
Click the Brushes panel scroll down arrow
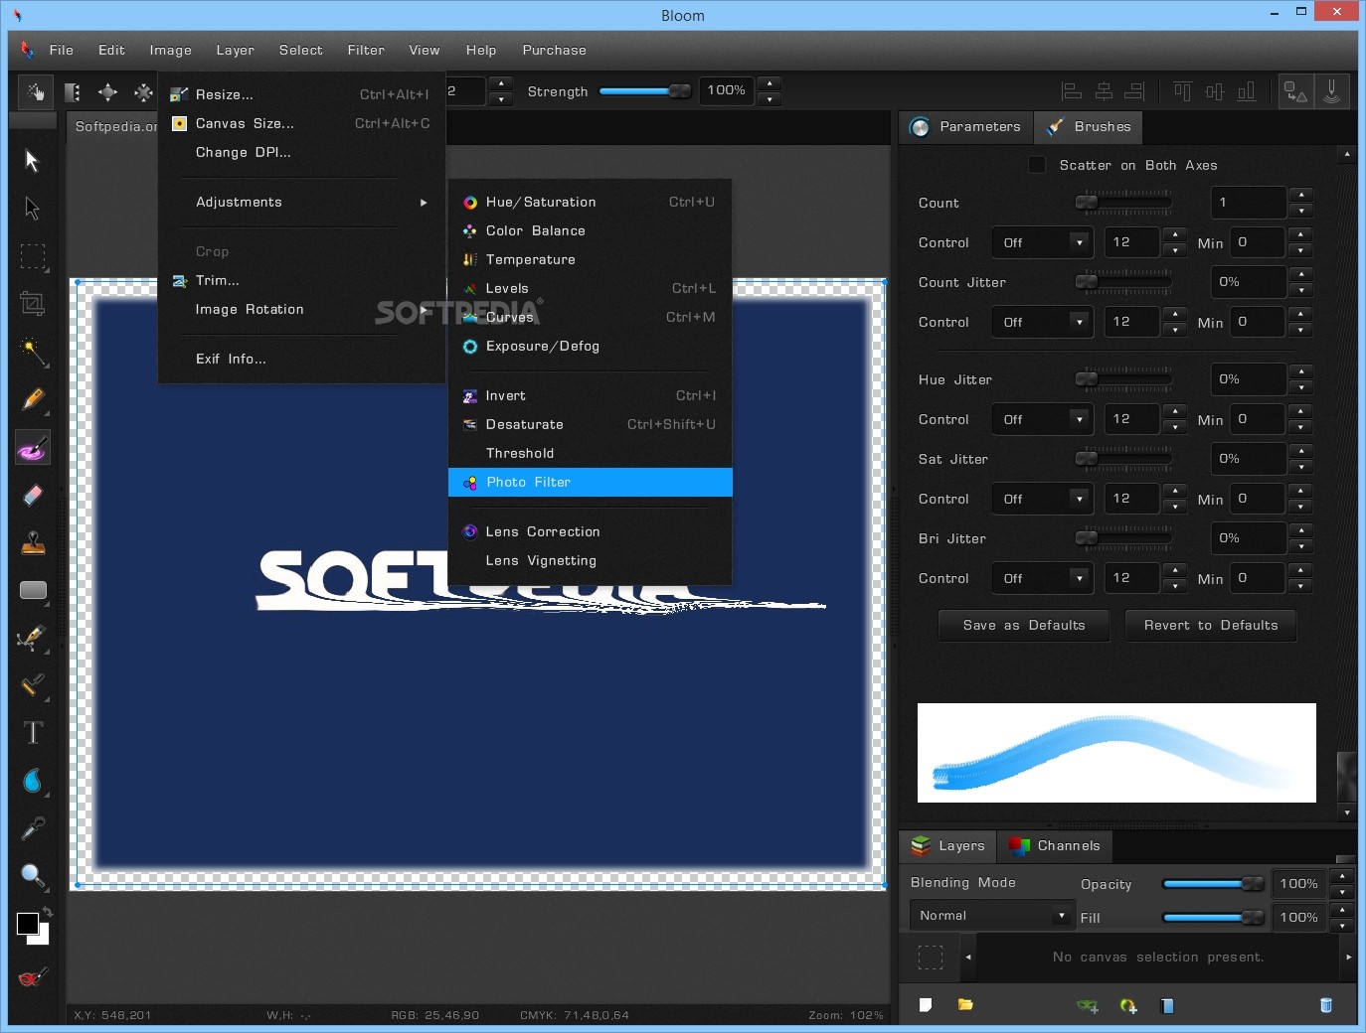click(x=1347, y=812)
